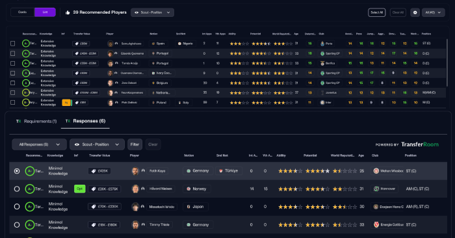Click the Clear All button
This screenshot has width=455, height=238.
(x=398, y=12)
